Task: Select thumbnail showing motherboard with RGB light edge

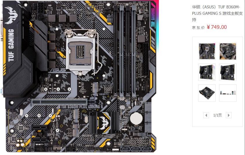Action: (207, 72)
